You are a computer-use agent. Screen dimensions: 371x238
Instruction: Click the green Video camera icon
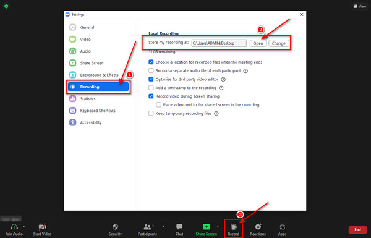click(72, 40)
